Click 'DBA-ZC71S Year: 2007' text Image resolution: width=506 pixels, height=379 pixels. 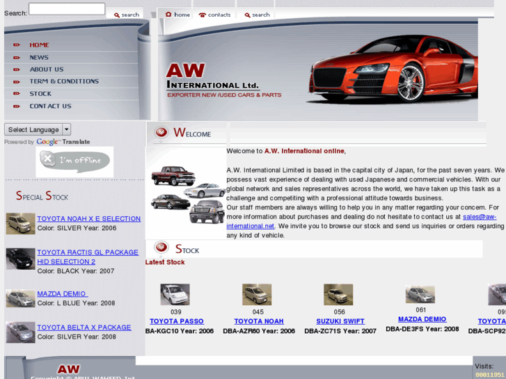(x=340, y=331)
